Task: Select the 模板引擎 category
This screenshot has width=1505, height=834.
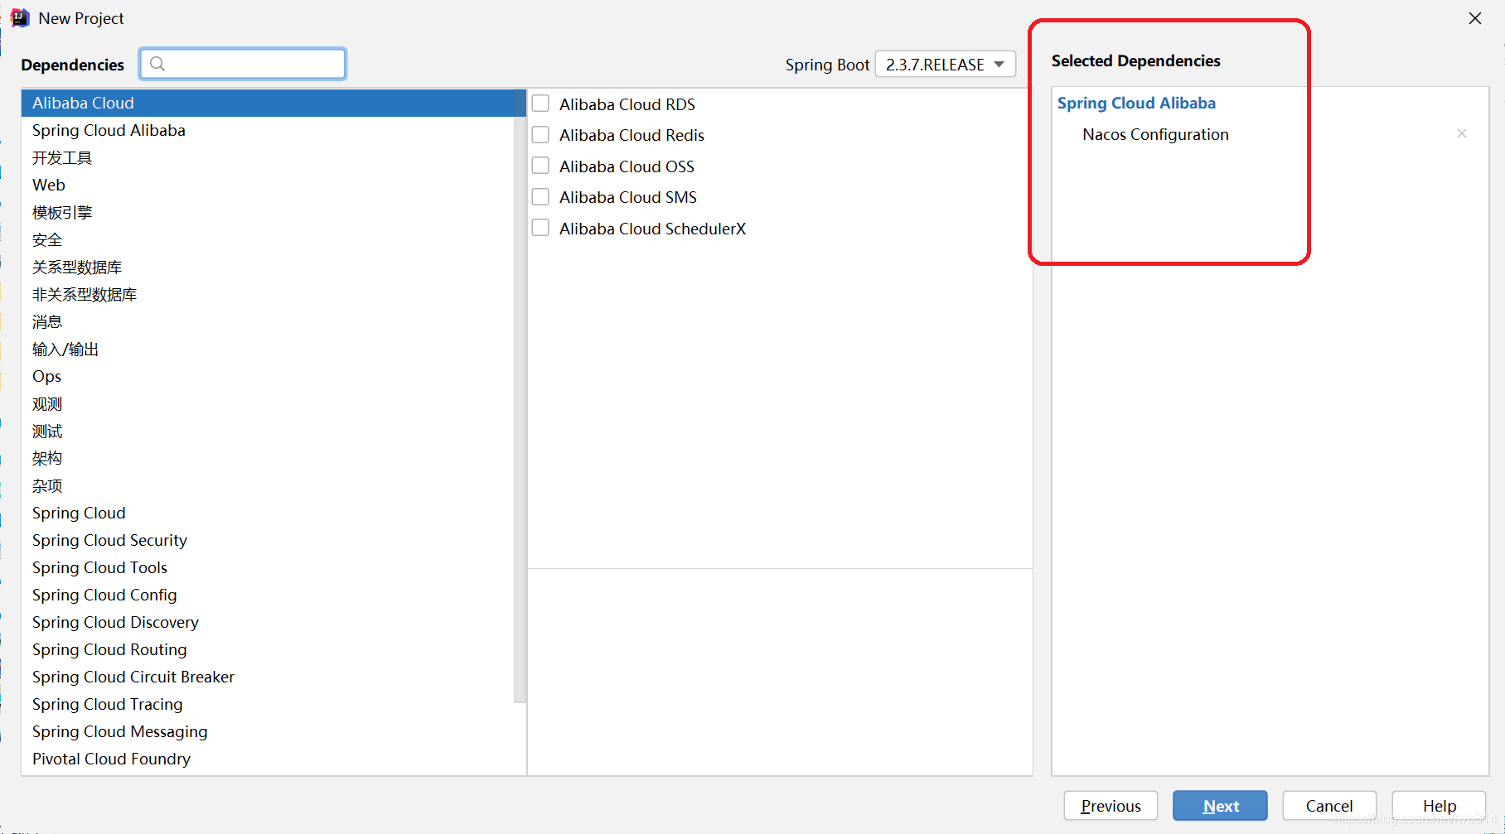Action: click(x=268, y=212)
